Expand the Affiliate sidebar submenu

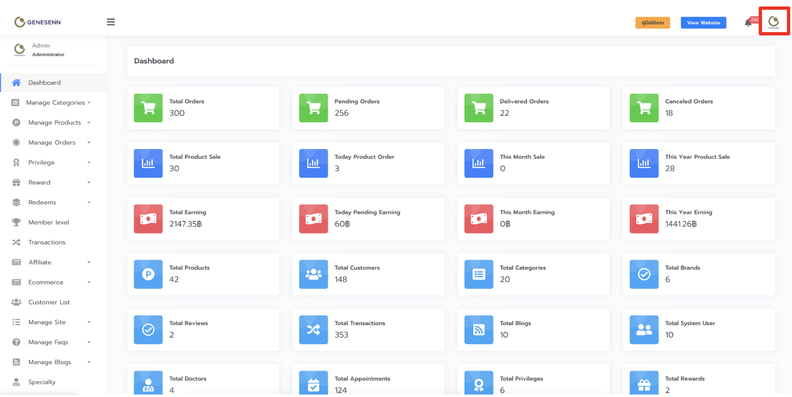pos(89,262)
